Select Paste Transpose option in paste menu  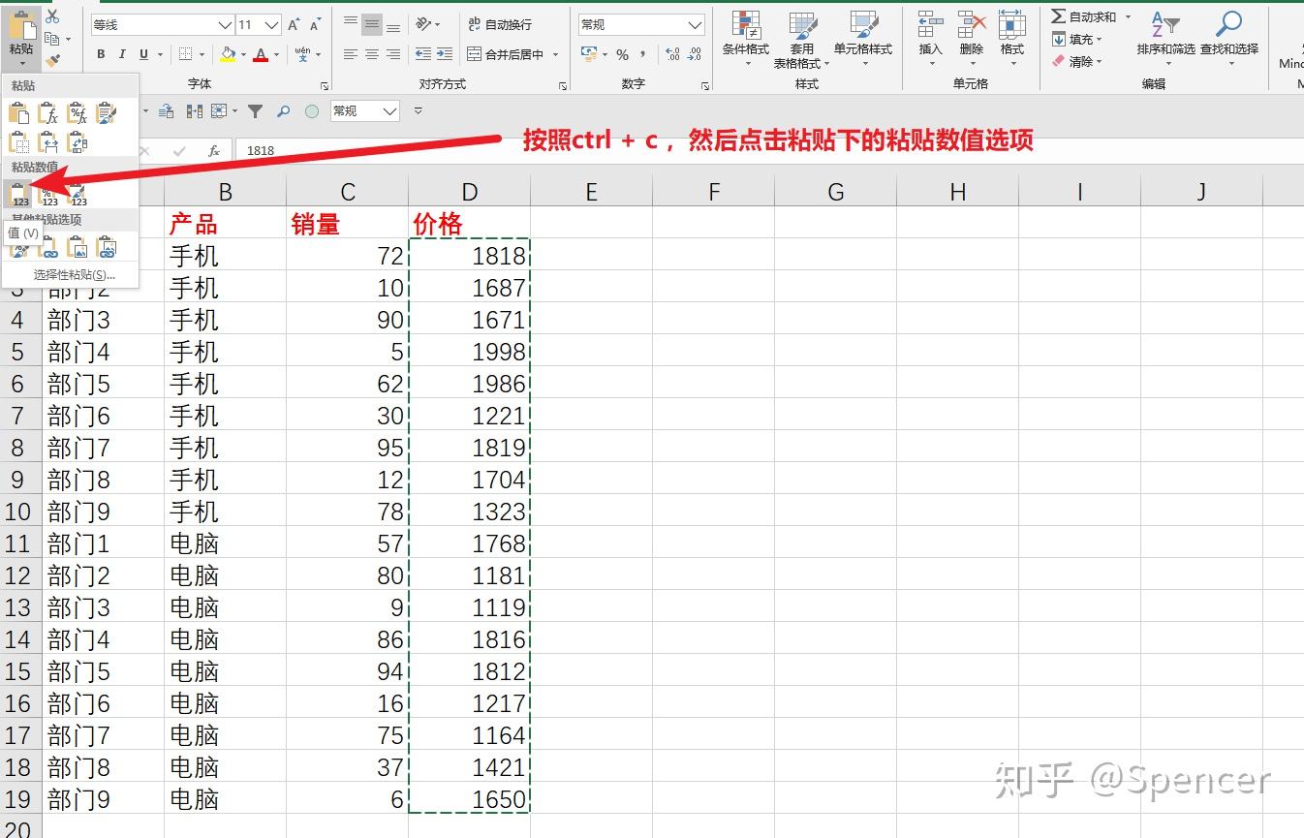pyautogui.click(x=78, y=143)
